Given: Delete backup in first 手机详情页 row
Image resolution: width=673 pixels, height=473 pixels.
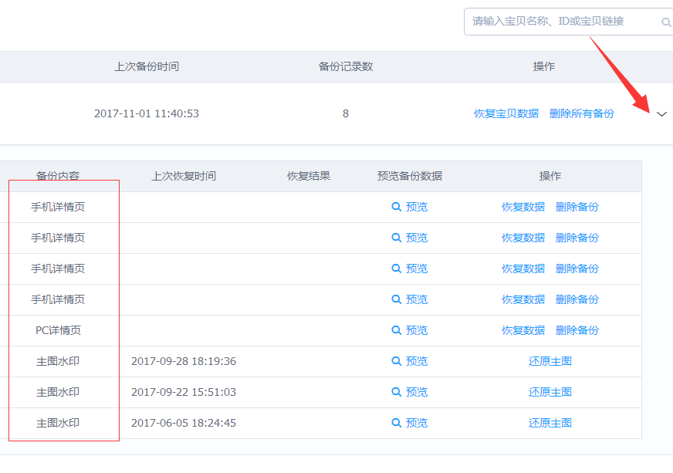Looking at the screenshot, I should [577, 207].
